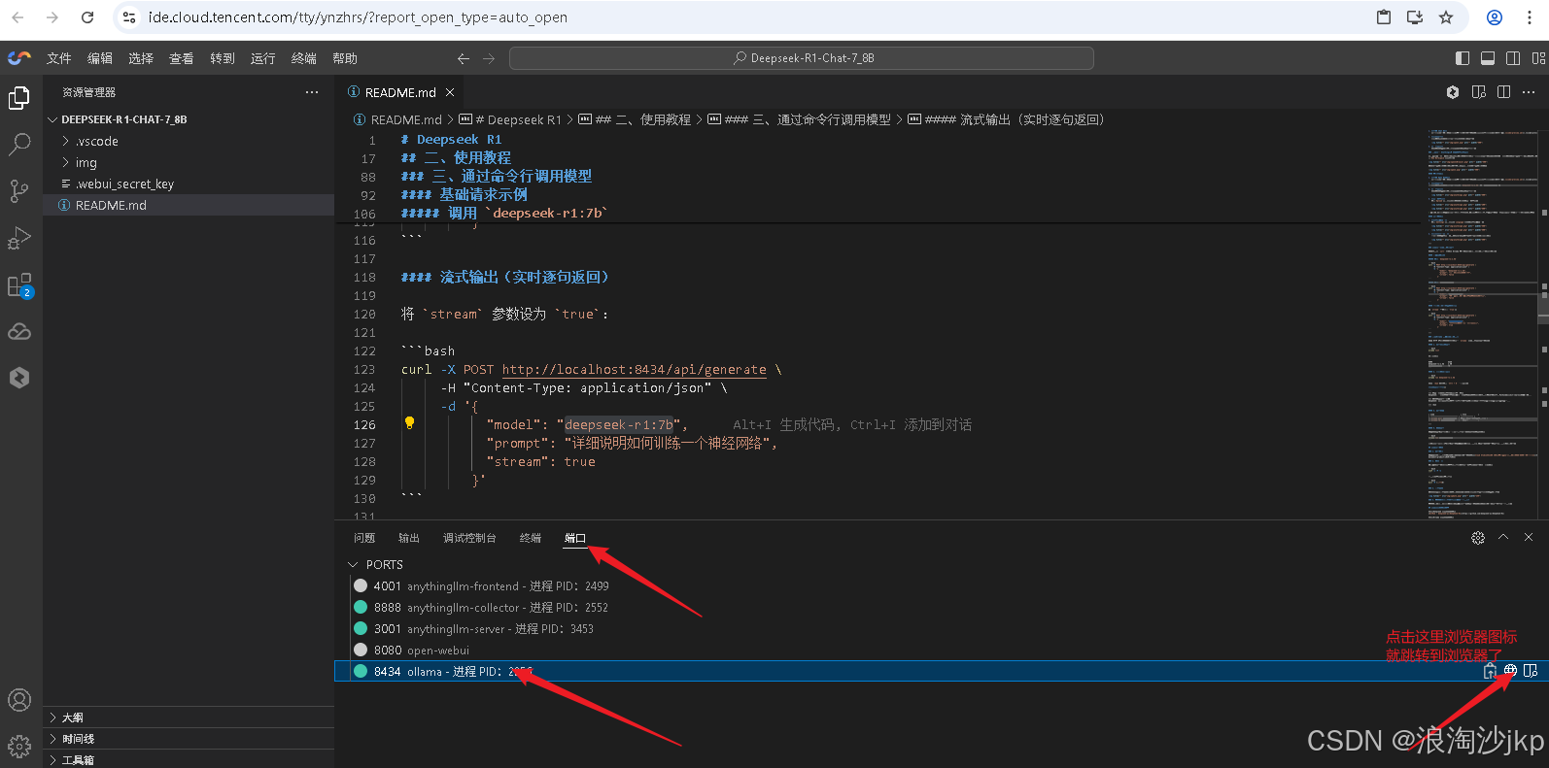Preview port 8434 in the editor
1549x768 pixels.
coord(1531,671)
